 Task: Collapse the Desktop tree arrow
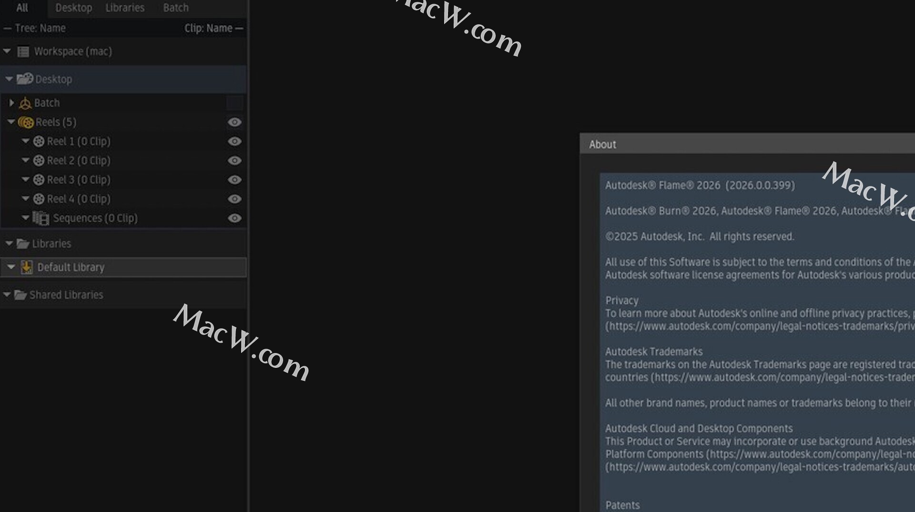coord(9,79)
